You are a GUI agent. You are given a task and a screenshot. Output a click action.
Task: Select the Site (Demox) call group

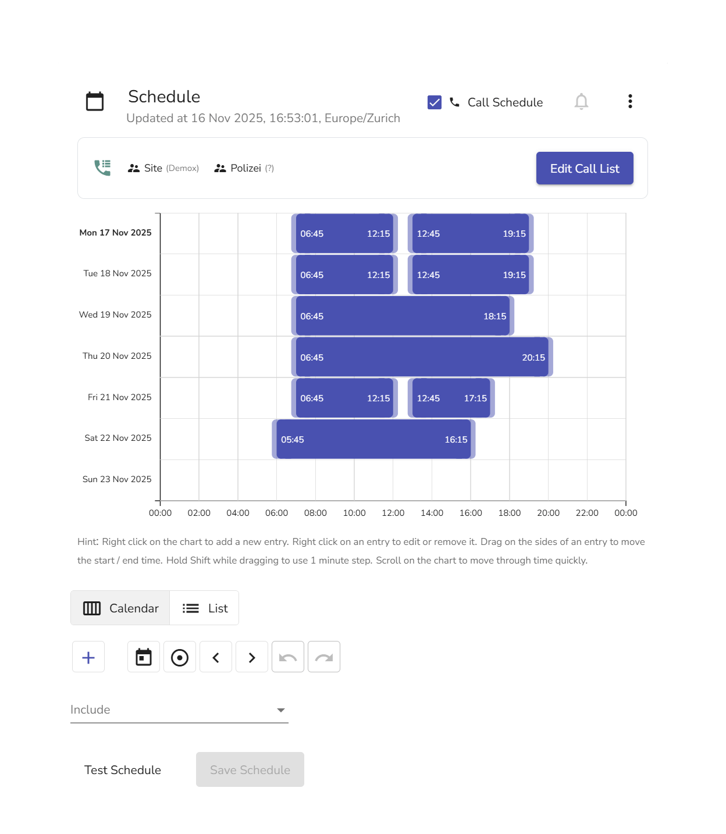[163, 168]
